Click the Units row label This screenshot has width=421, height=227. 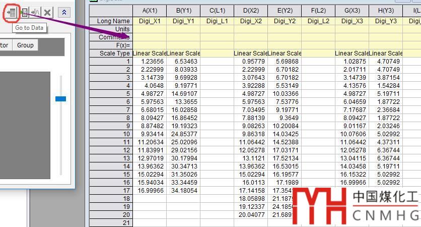tap(111, 29)
